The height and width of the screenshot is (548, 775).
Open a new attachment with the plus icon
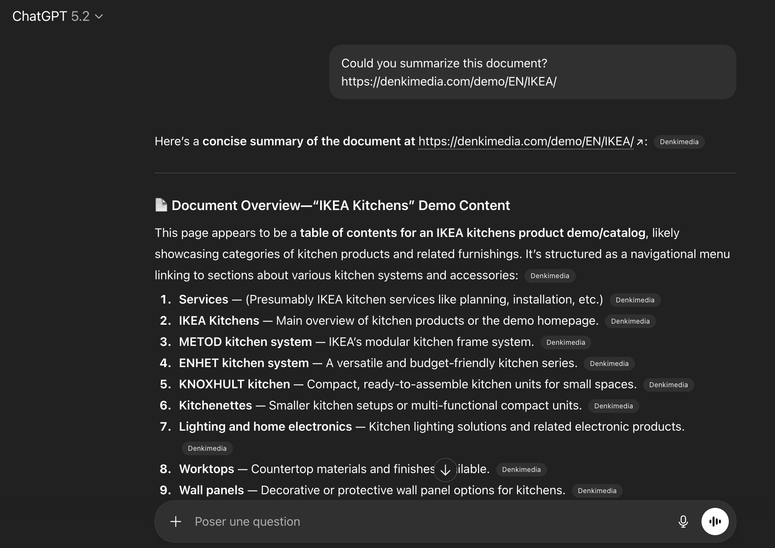[x=176, y=521]
